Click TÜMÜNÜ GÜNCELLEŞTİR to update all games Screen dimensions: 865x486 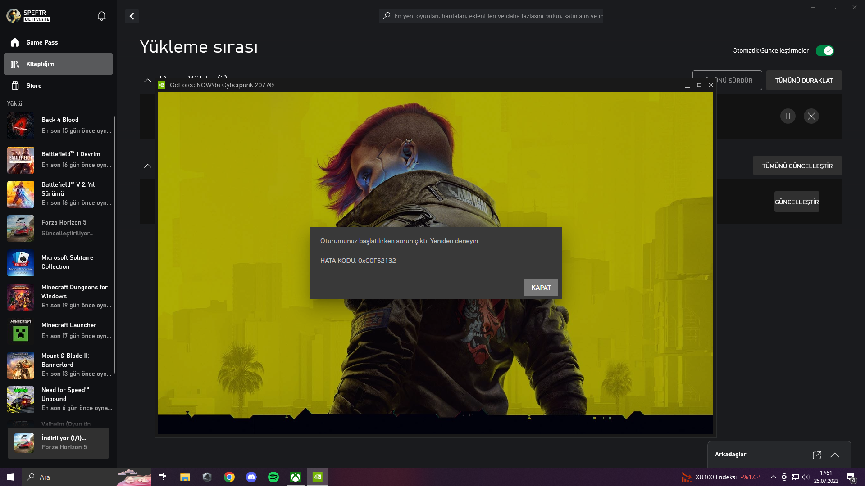[x=797, y=166]
